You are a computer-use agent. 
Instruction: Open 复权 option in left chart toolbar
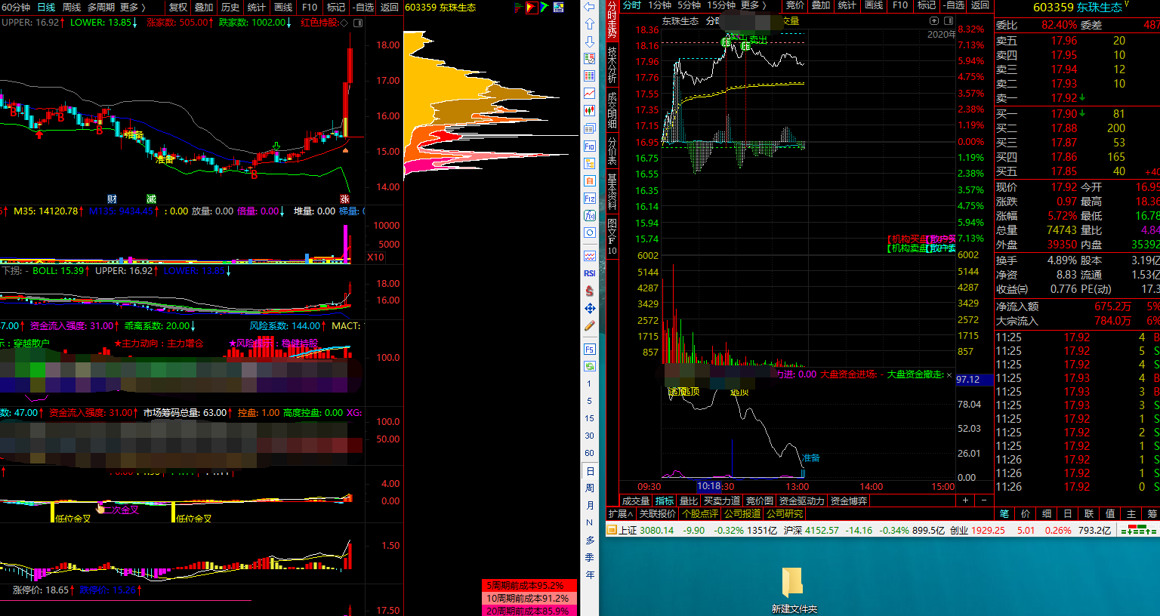click(178, 7)
